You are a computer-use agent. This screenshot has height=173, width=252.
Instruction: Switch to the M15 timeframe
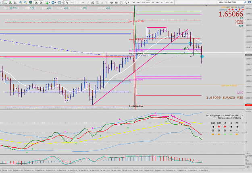tap(143, 2)
